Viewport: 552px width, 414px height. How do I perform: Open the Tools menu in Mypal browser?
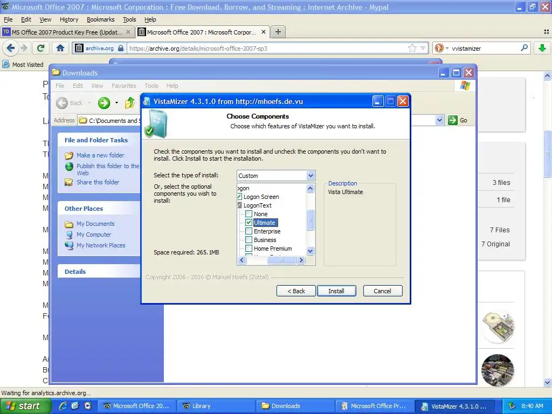point(129,20)
